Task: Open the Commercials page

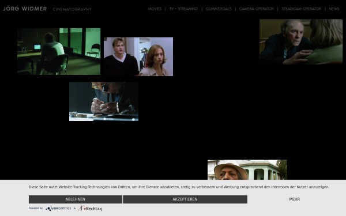Action: [x=219, y=9]
